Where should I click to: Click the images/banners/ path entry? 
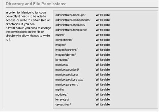click(x=66, y=50)
